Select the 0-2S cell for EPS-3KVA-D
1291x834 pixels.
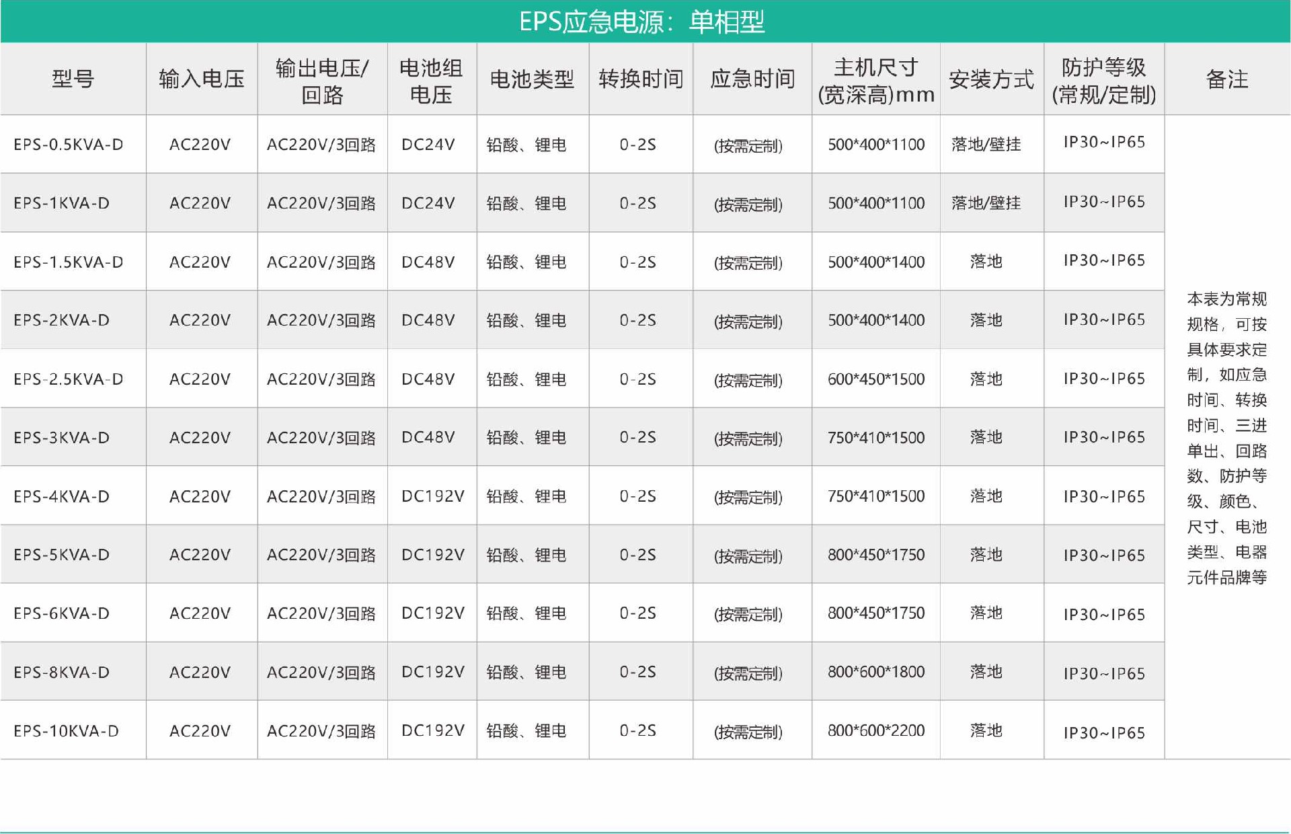(641, 437)
